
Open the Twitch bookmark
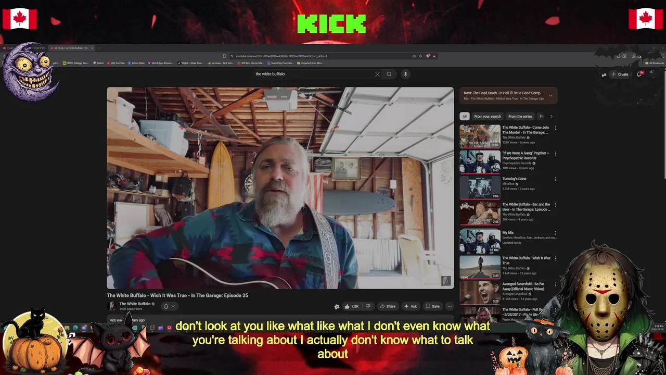click(98, 63)
